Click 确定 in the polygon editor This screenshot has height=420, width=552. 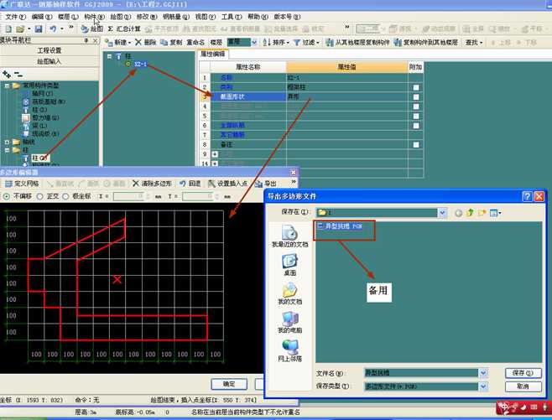tap(229, 384)
